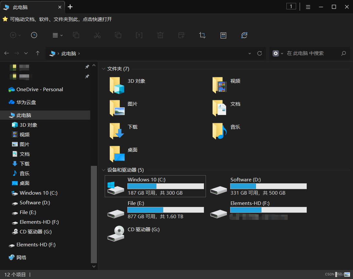Image resolution: width=353 pixels, height=279 pixels.
Task: Click the search magnifier icon
Action: (x=344, y=53)
